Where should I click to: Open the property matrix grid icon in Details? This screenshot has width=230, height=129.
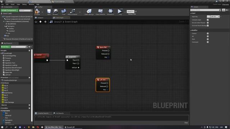pos(224,10)
